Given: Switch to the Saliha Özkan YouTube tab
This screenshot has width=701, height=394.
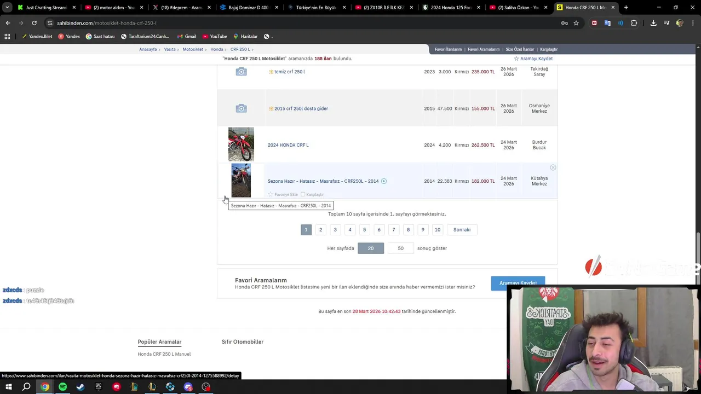Looking at the screenshot, I should [518, 8].
